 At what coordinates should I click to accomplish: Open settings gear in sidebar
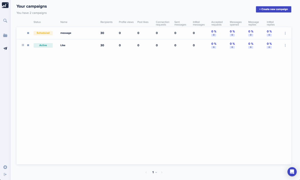tap(5, 167)
